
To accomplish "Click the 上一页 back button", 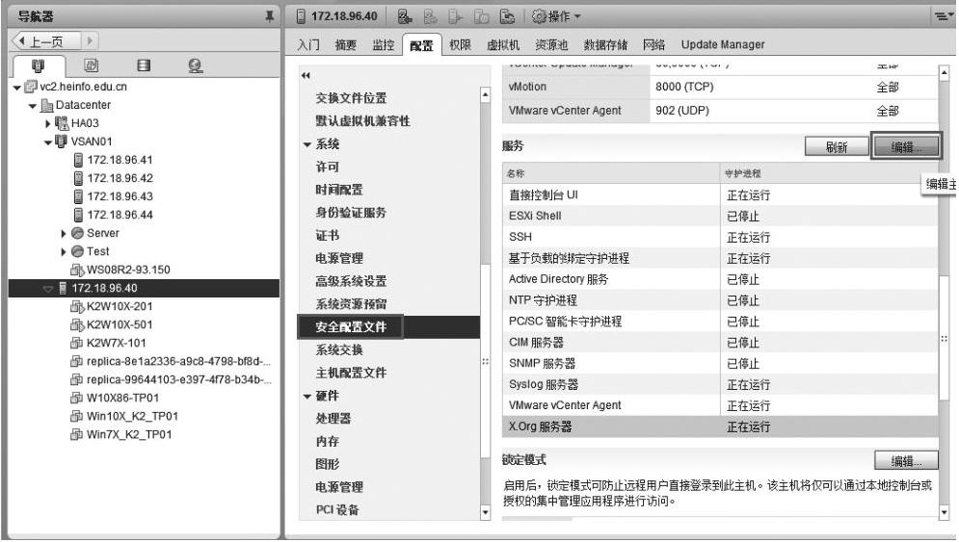I will pyautogui.click(x=46, y=41).
